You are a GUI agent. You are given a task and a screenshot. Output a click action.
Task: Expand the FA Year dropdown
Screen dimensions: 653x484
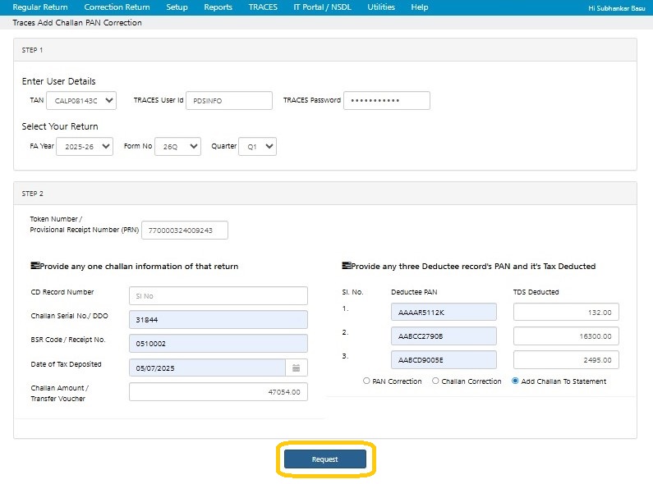coord(85,146)
